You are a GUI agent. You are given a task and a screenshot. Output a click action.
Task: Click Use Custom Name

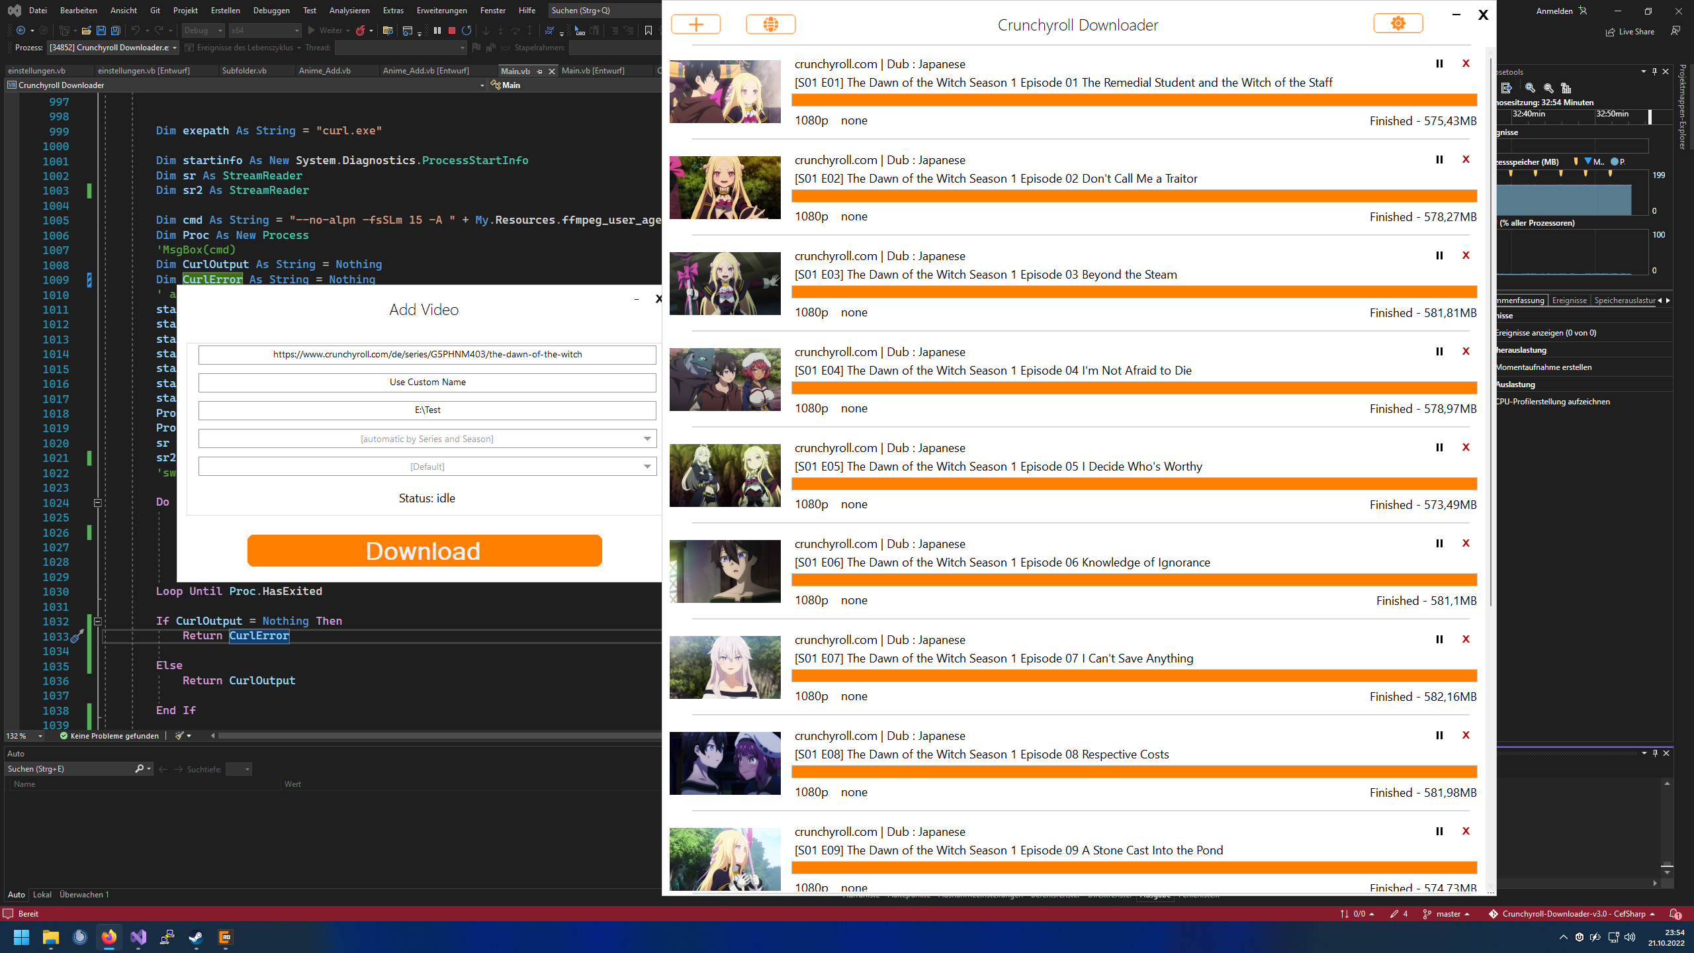(427, 382)
